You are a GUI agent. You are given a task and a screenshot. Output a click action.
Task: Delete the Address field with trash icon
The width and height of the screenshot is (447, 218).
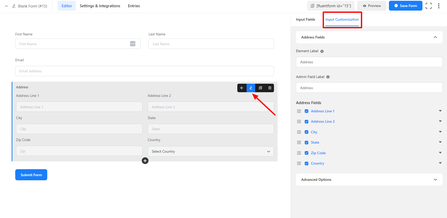[270, 88]
